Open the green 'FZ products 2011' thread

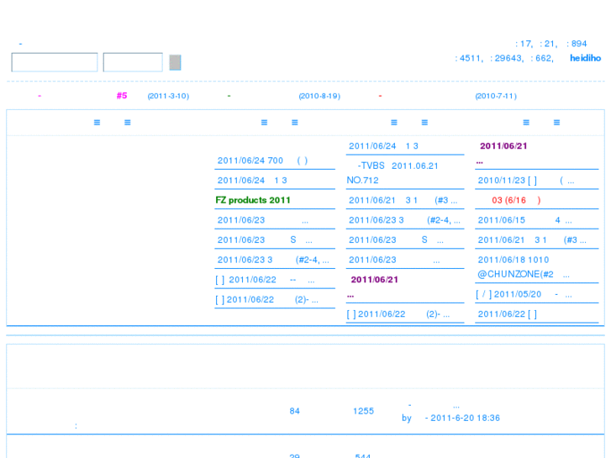(x=253, y=200)
